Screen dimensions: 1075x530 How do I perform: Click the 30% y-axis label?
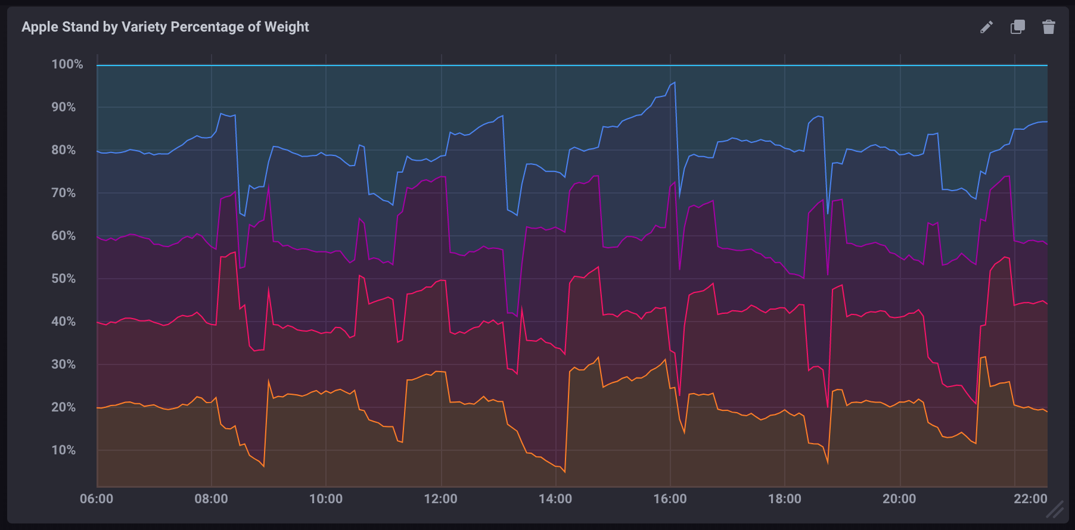point(64,364)
